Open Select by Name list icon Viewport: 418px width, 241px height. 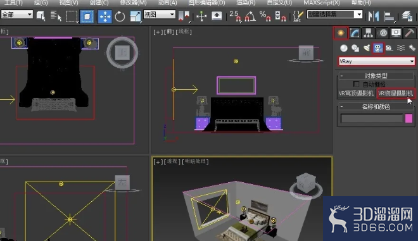(56, 16)
